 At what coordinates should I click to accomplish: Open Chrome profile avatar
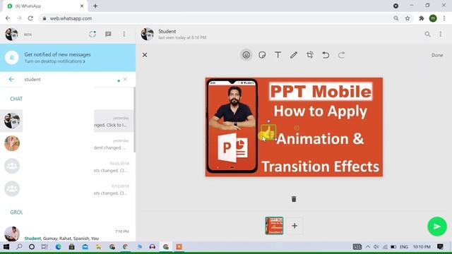point(433,18)
